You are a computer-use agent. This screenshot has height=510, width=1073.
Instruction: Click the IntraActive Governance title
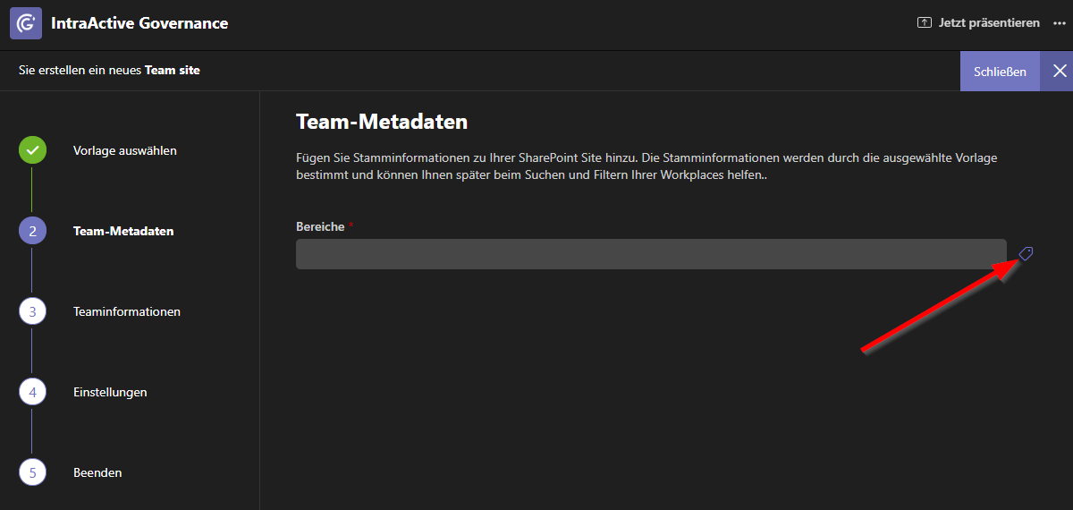coord(139,23)
